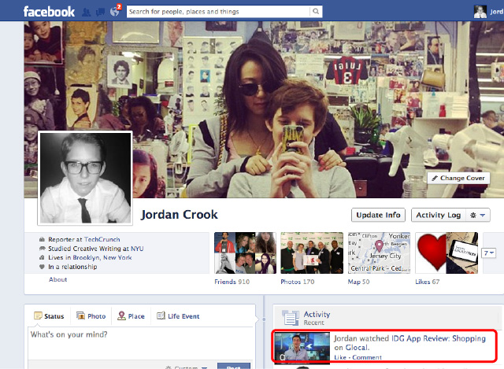The width and height of the screenshot is (504, 369).
Task: Open the Photos 170 thumbnail
Action: pos(312,253)
